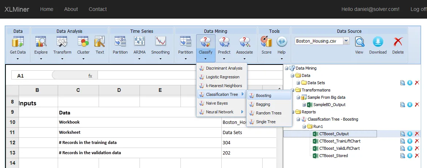Download CTBoost_ValidLiftChart report

pos(410,148)
